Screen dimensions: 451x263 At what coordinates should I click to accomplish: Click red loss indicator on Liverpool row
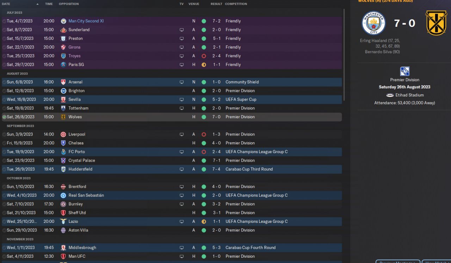pos(204,134)
